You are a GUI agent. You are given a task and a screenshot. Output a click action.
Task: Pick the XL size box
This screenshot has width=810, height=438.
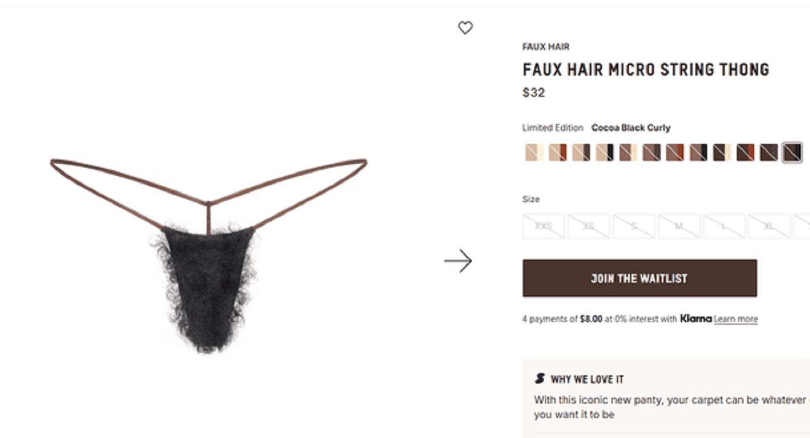click(x=769, y=226)
